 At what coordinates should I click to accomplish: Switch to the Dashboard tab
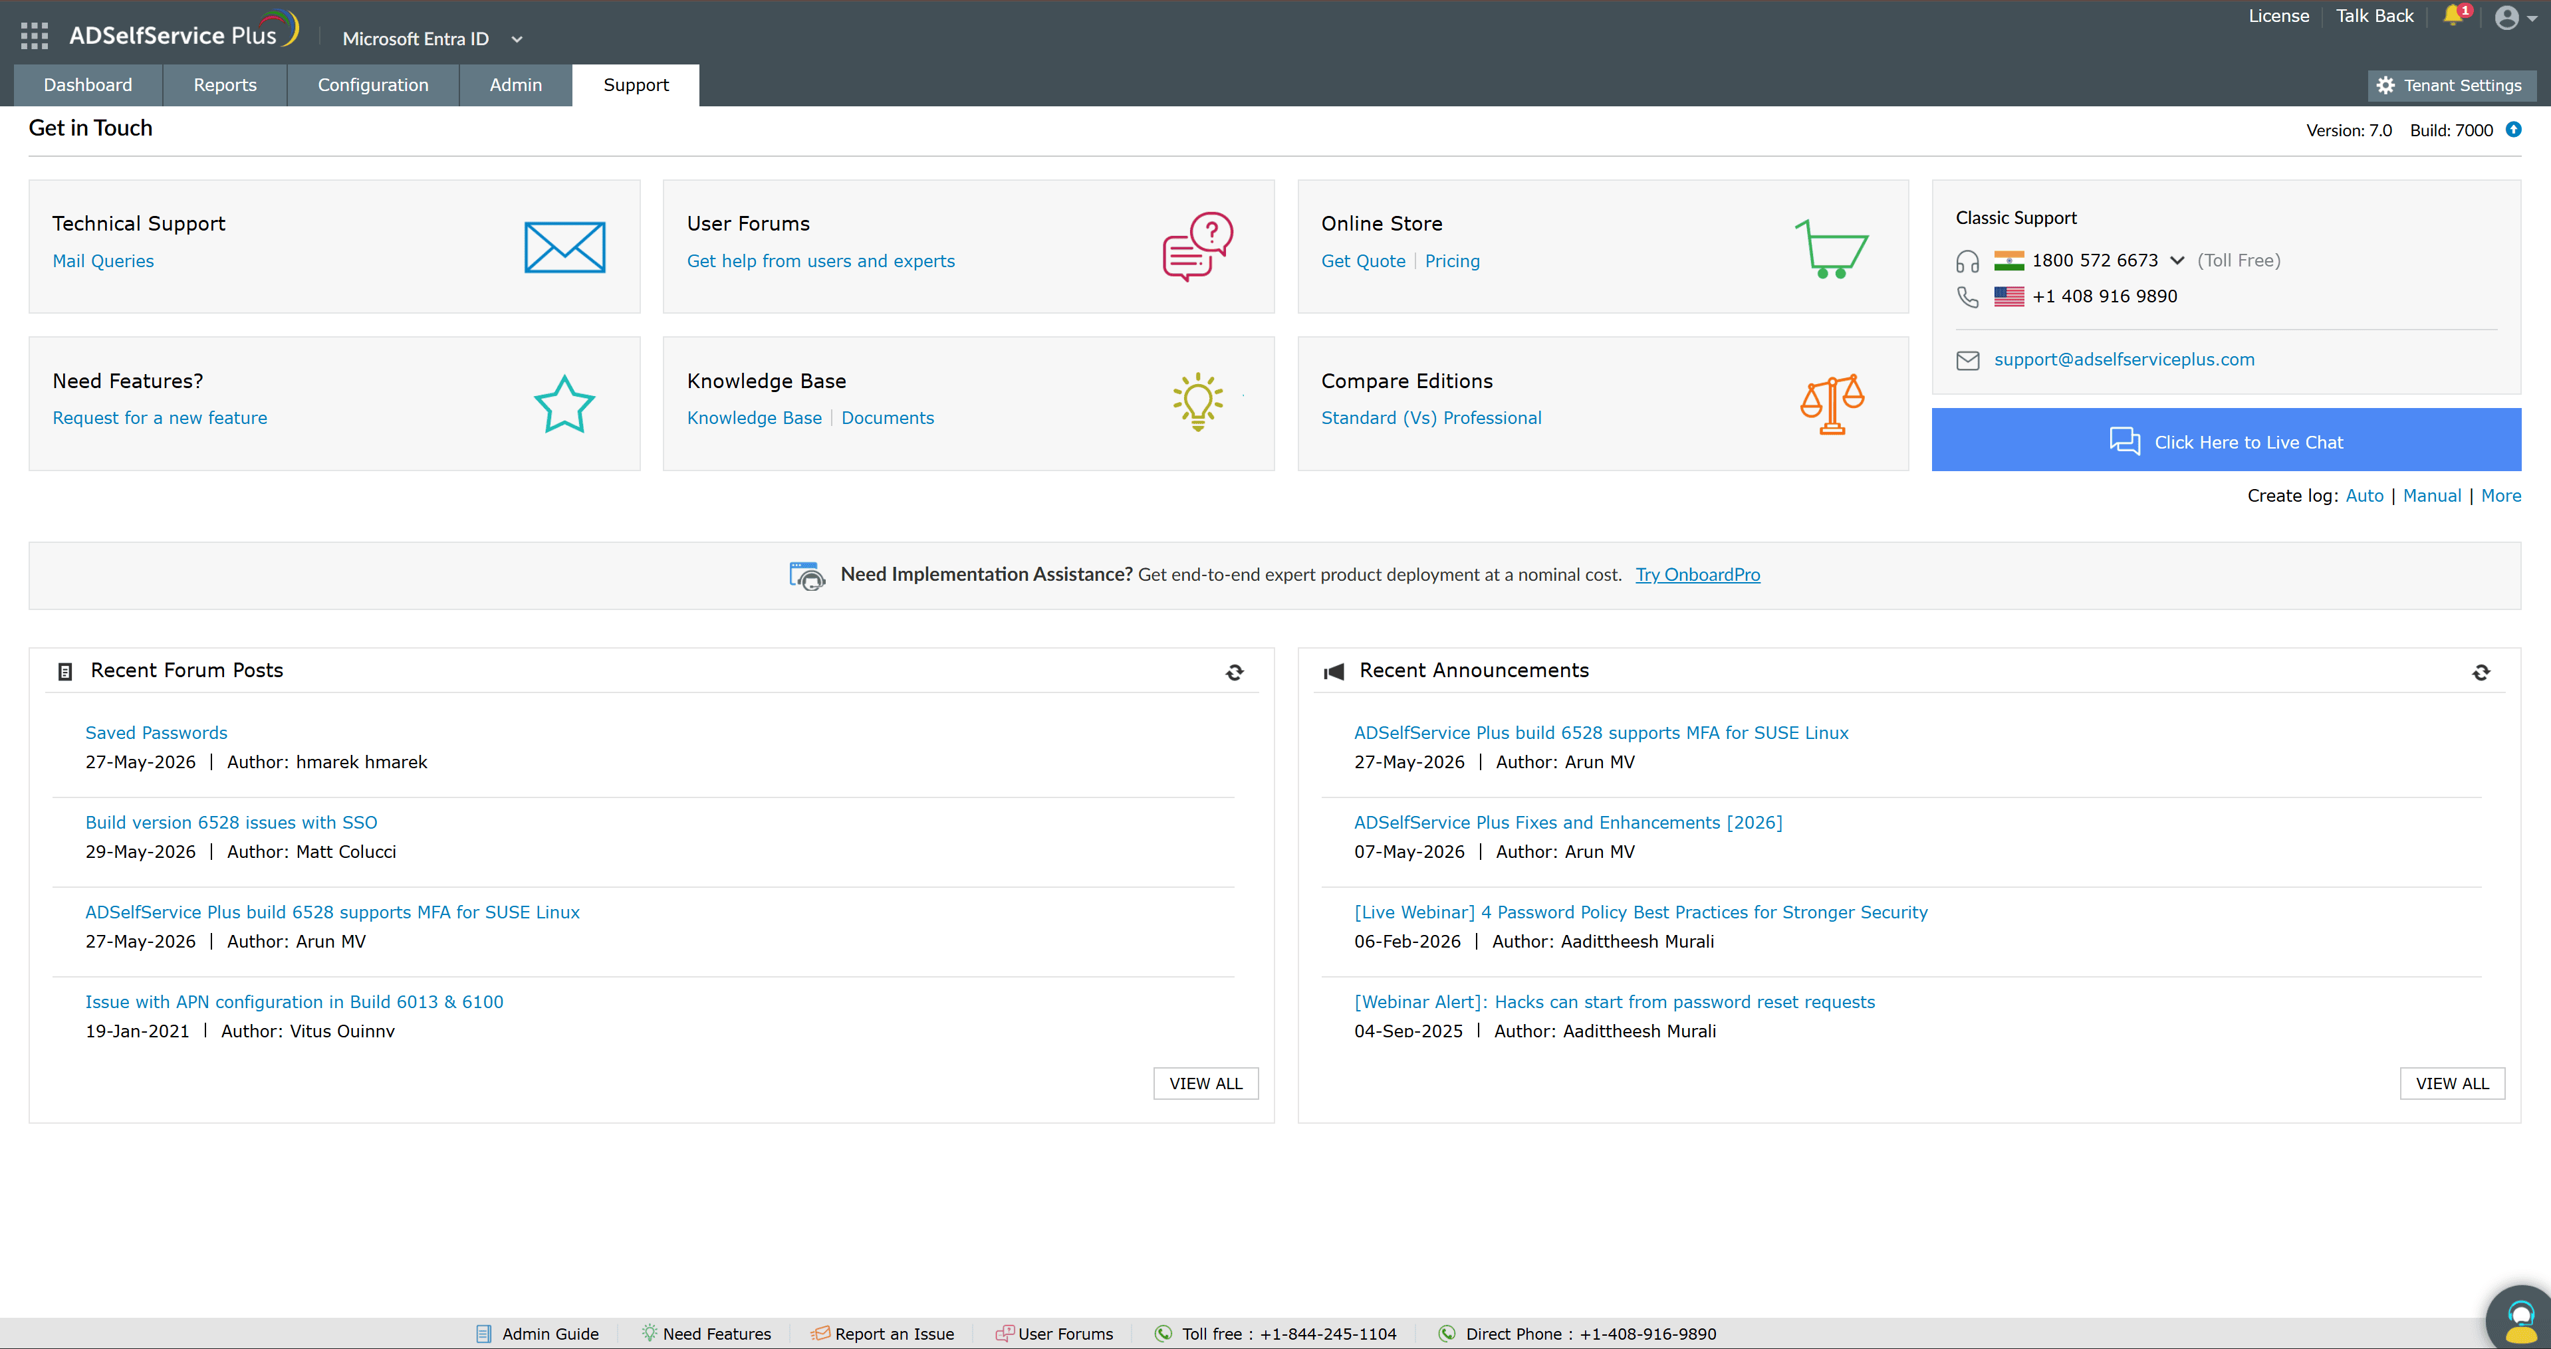pyautogui.click(x=88, y=85)
